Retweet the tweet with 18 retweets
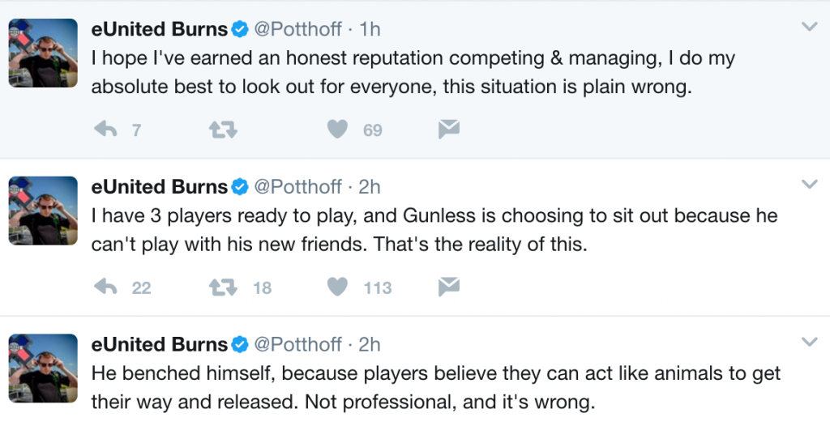 [x=223, y=287]
